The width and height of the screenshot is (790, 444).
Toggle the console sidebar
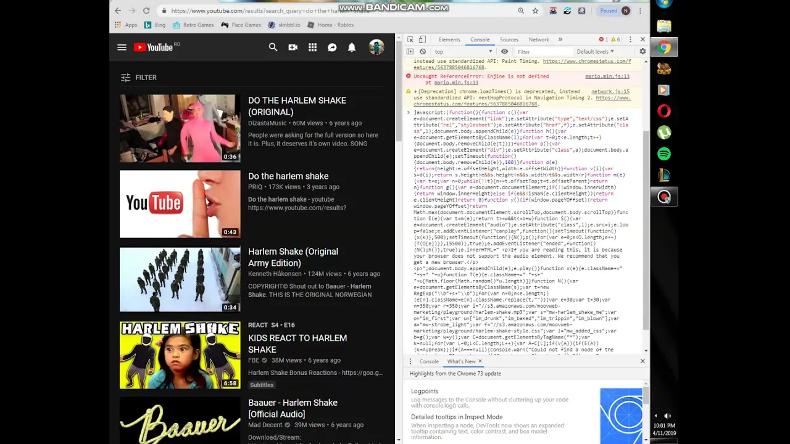(410, 52)
